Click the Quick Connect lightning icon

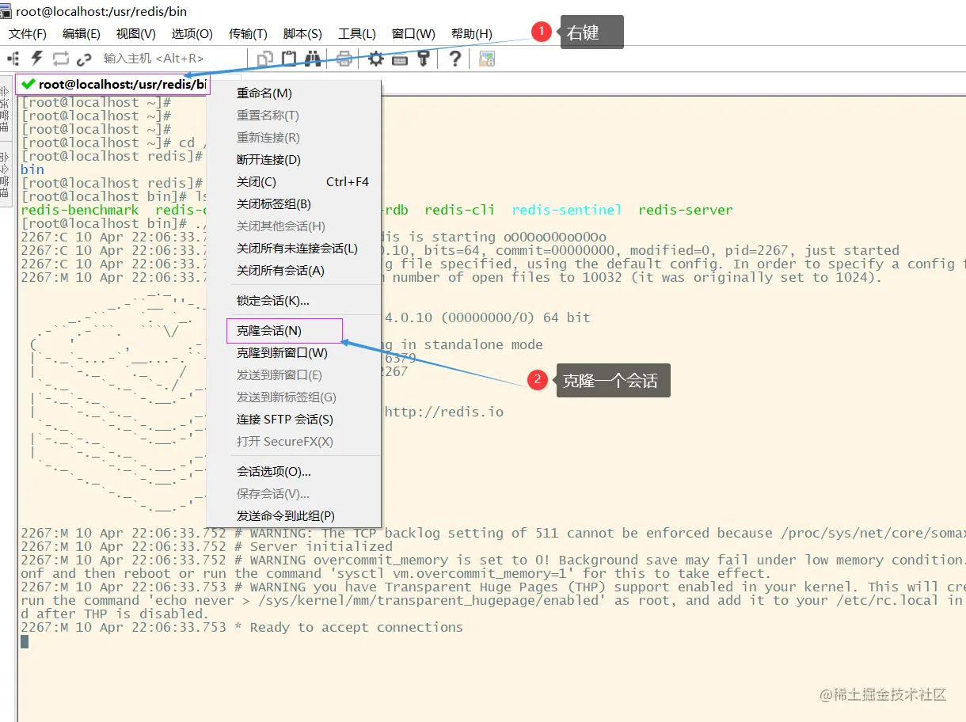(x=36, y=58)
